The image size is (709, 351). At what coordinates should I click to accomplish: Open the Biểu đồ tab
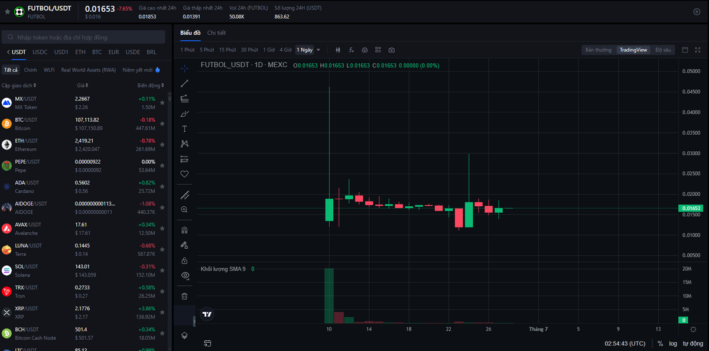190,33
